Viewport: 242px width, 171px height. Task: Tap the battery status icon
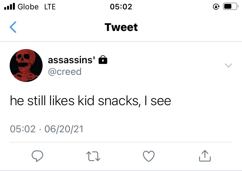(x=231, y=6)
